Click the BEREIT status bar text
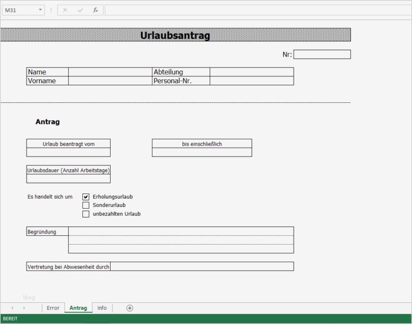The image size is (412, 324). pyautogui.click(x=10, y=319)
